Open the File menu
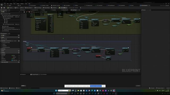 5,4
